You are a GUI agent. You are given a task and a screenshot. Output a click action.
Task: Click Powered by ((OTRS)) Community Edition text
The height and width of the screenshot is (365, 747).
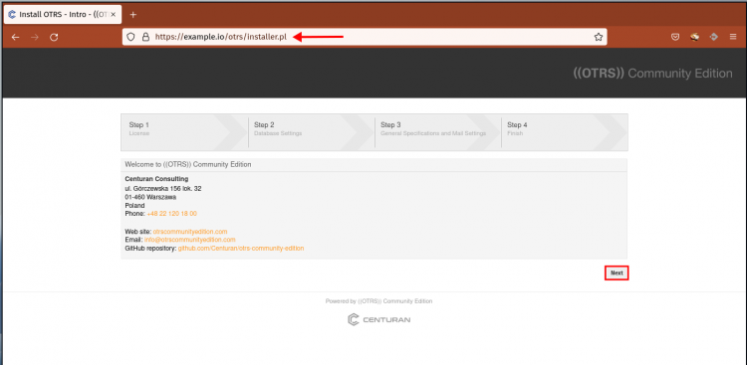(x=378, y=301)
